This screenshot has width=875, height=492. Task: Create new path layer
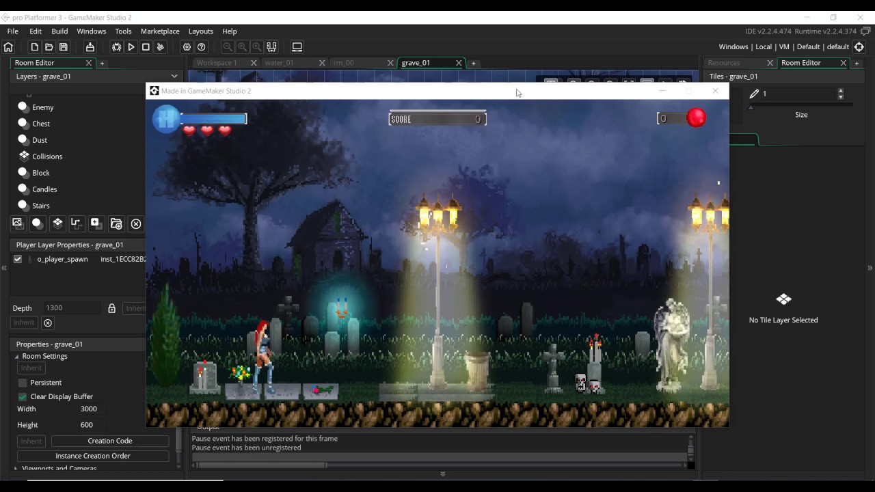coord(77,223)
